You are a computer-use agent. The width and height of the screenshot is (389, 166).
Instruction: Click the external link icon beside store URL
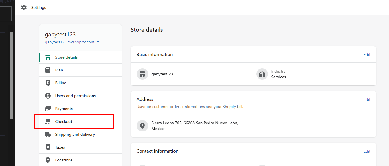97,42
